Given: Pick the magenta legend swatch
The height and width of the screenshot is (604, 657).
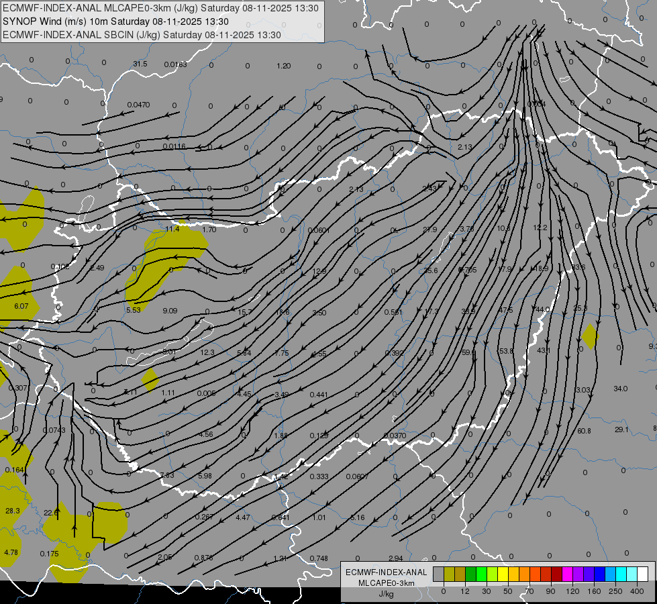Looking at the screenshot, I should (568, 574).
